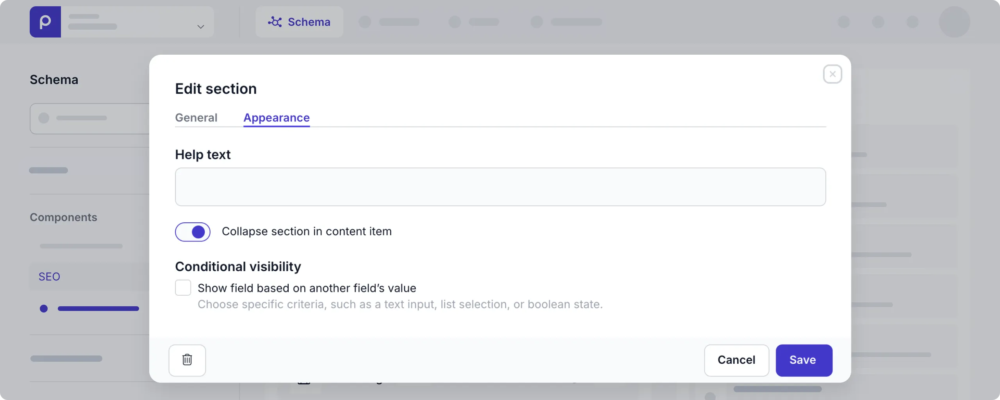Toggle Collapse section in content item
Viewport: 1000px width, 400px height.
tap(193, 232)
